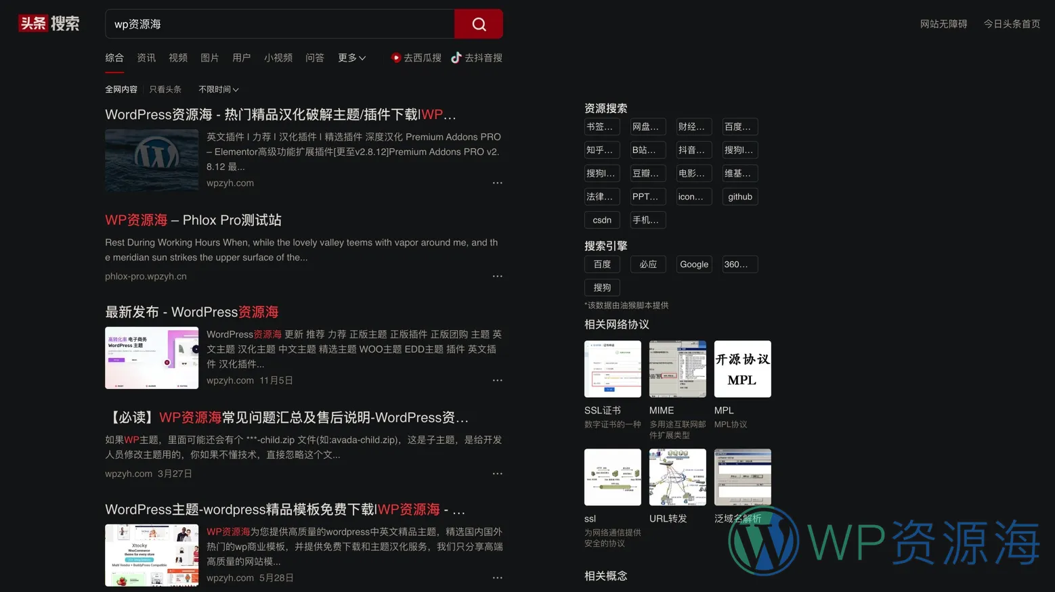Open the 网站无障碍 link
This screenshot has height=592, width=1055.
[943, 24]
